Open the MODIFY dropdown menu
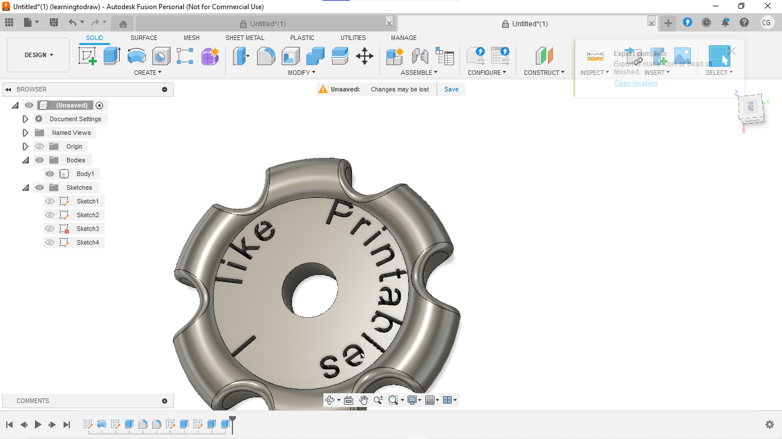 click(x=302, y=73)
